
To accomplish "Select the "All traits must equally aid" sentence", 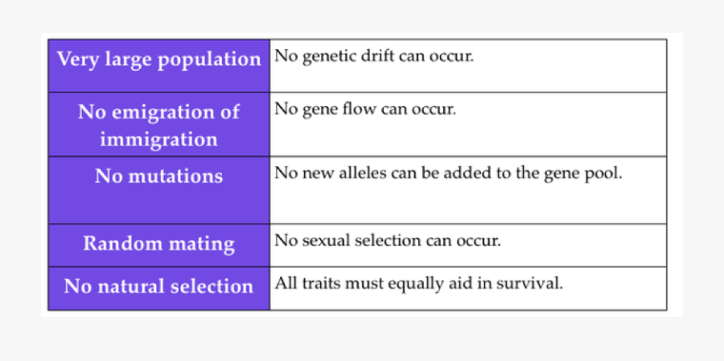I will click(x=418, y=283).
